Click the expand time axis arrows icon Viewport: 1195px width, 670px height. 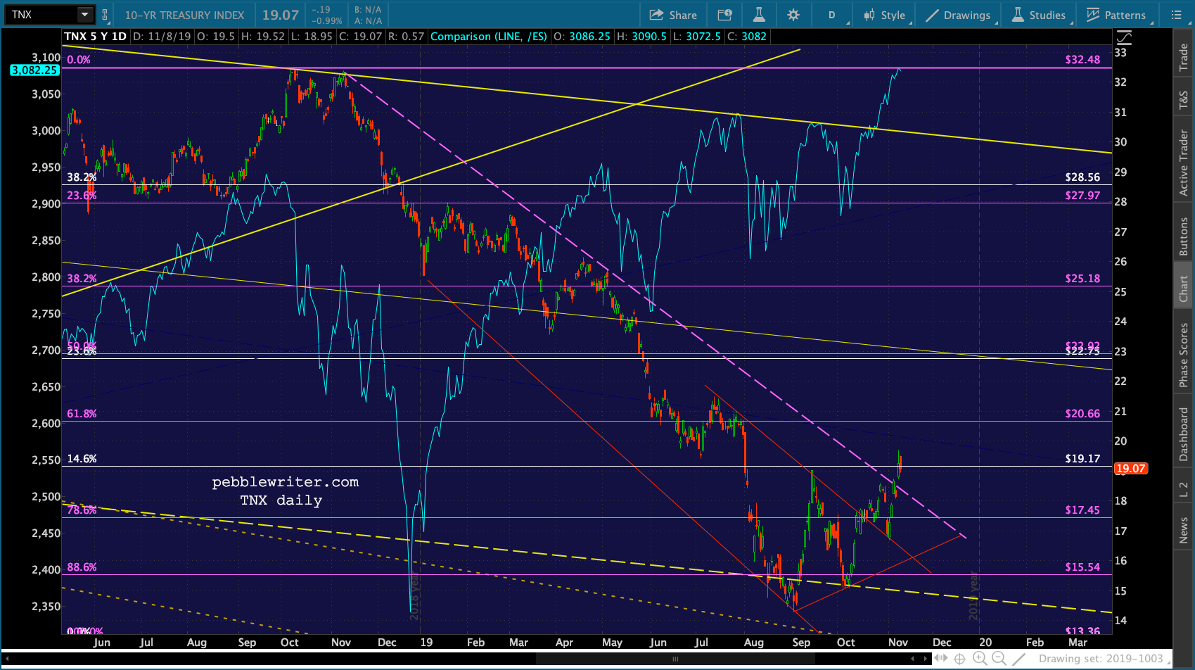941,659
